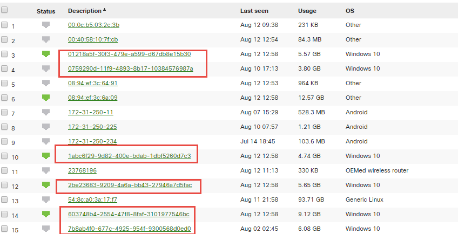Open client 172-31-250-234
The height and width of the screenshot is (234, 458).
92,141
